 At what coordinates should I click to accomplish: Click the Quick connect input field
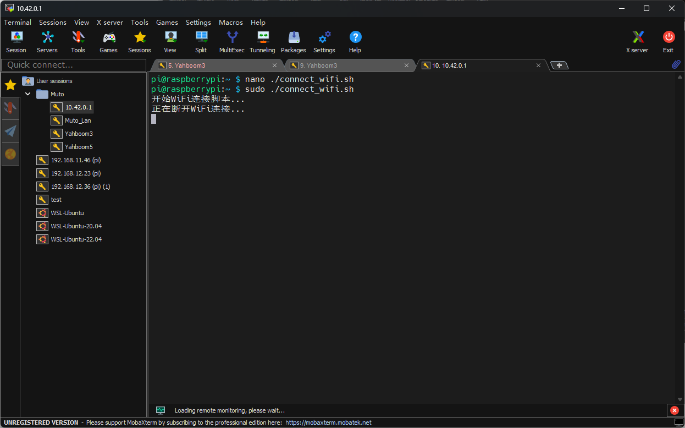(74, 65)
